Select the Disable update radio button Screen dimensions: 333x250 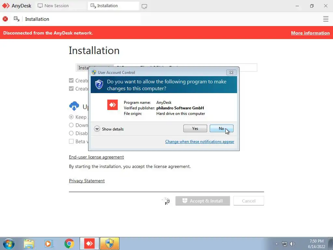click(x=71, y=133)
